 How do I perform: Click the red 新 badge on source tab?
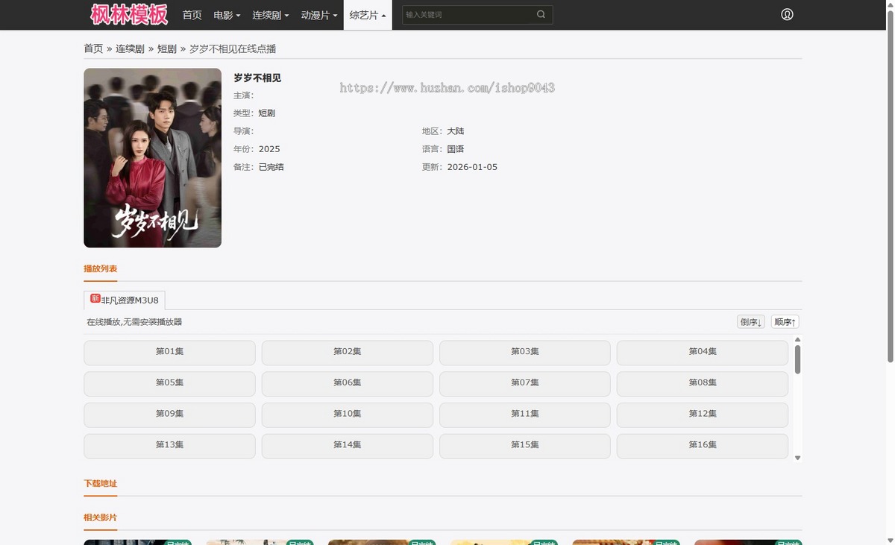point(95,298)
